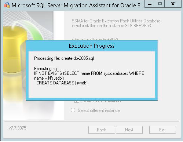Choose the Select different instance radio button
The height and width of the screenshot is (142, 183).
click(73, 110)
